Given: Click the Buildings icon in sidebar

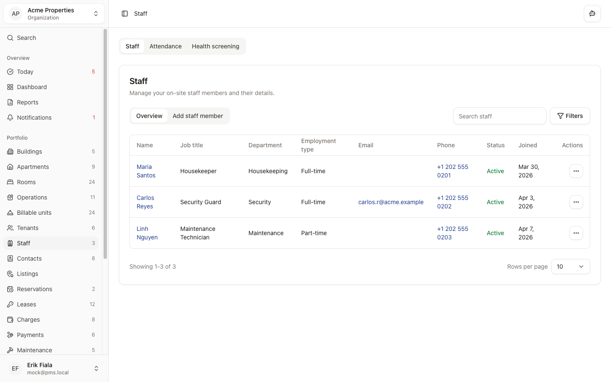Looking at the screenshot, I should (x=10, y=152).
